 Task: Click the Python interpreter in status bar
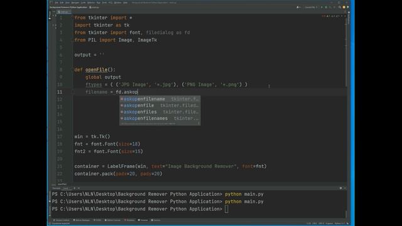340,223
